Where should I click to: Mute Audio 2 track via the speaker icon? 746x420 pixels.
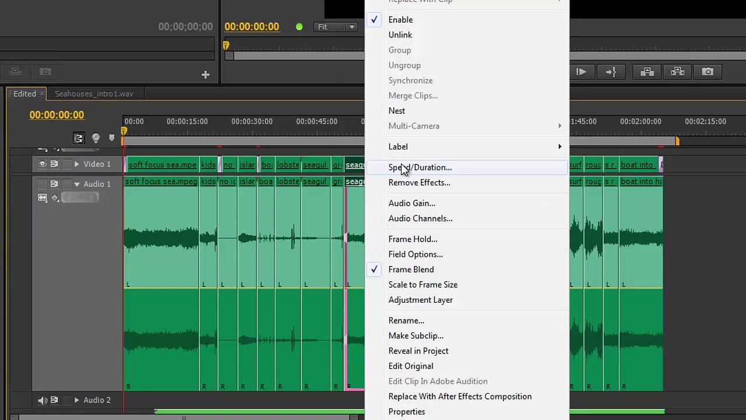[x=43, y=400]
